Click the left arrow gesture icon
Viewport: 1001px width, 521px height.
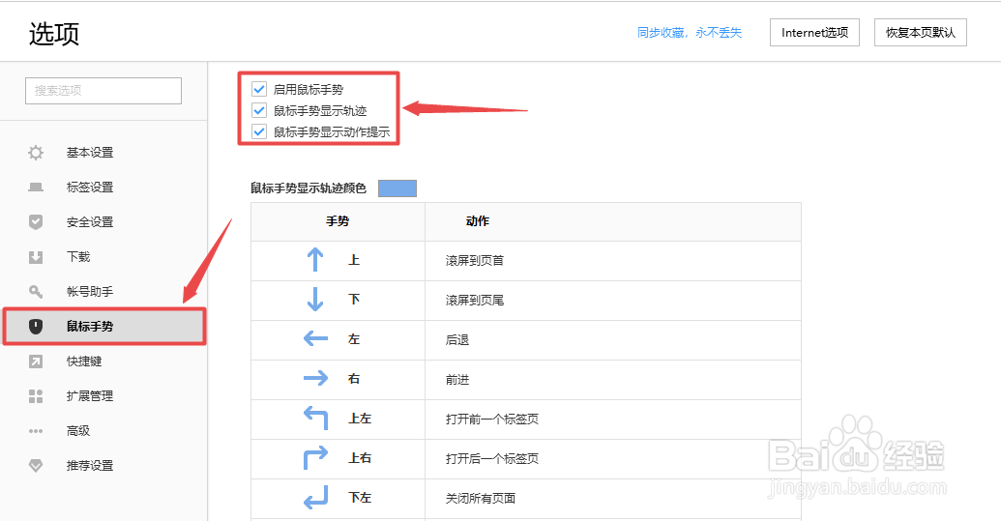tap(315, 338)
